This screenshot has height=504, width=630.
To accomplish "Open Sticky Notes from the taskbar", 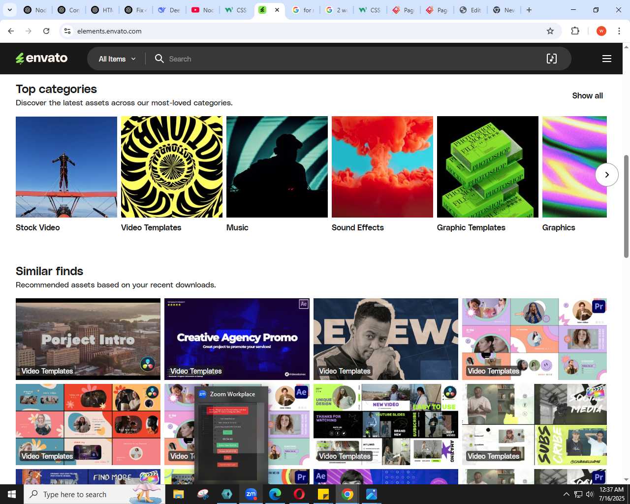I will [x=323, y=494].
